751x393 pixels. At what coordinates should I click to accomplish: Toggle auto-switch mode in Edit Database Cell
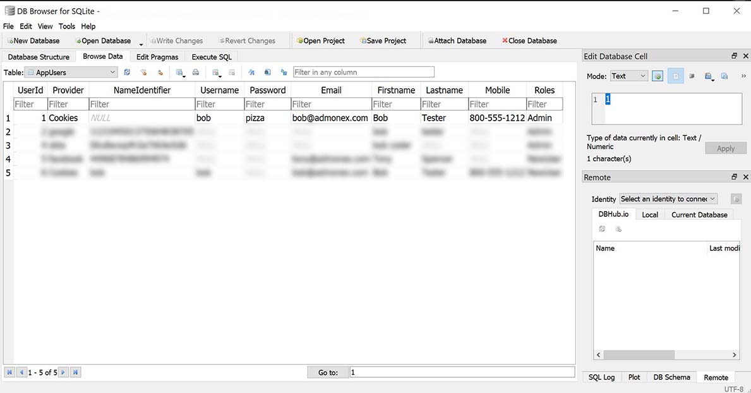[x=658, y=76]
